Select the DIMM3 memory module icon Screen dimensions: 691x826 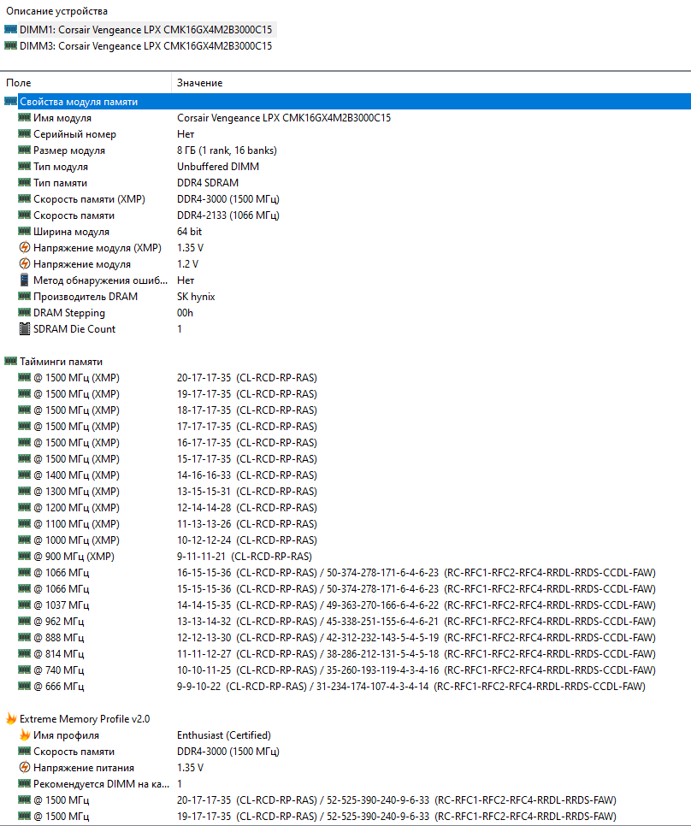(10, 46)
